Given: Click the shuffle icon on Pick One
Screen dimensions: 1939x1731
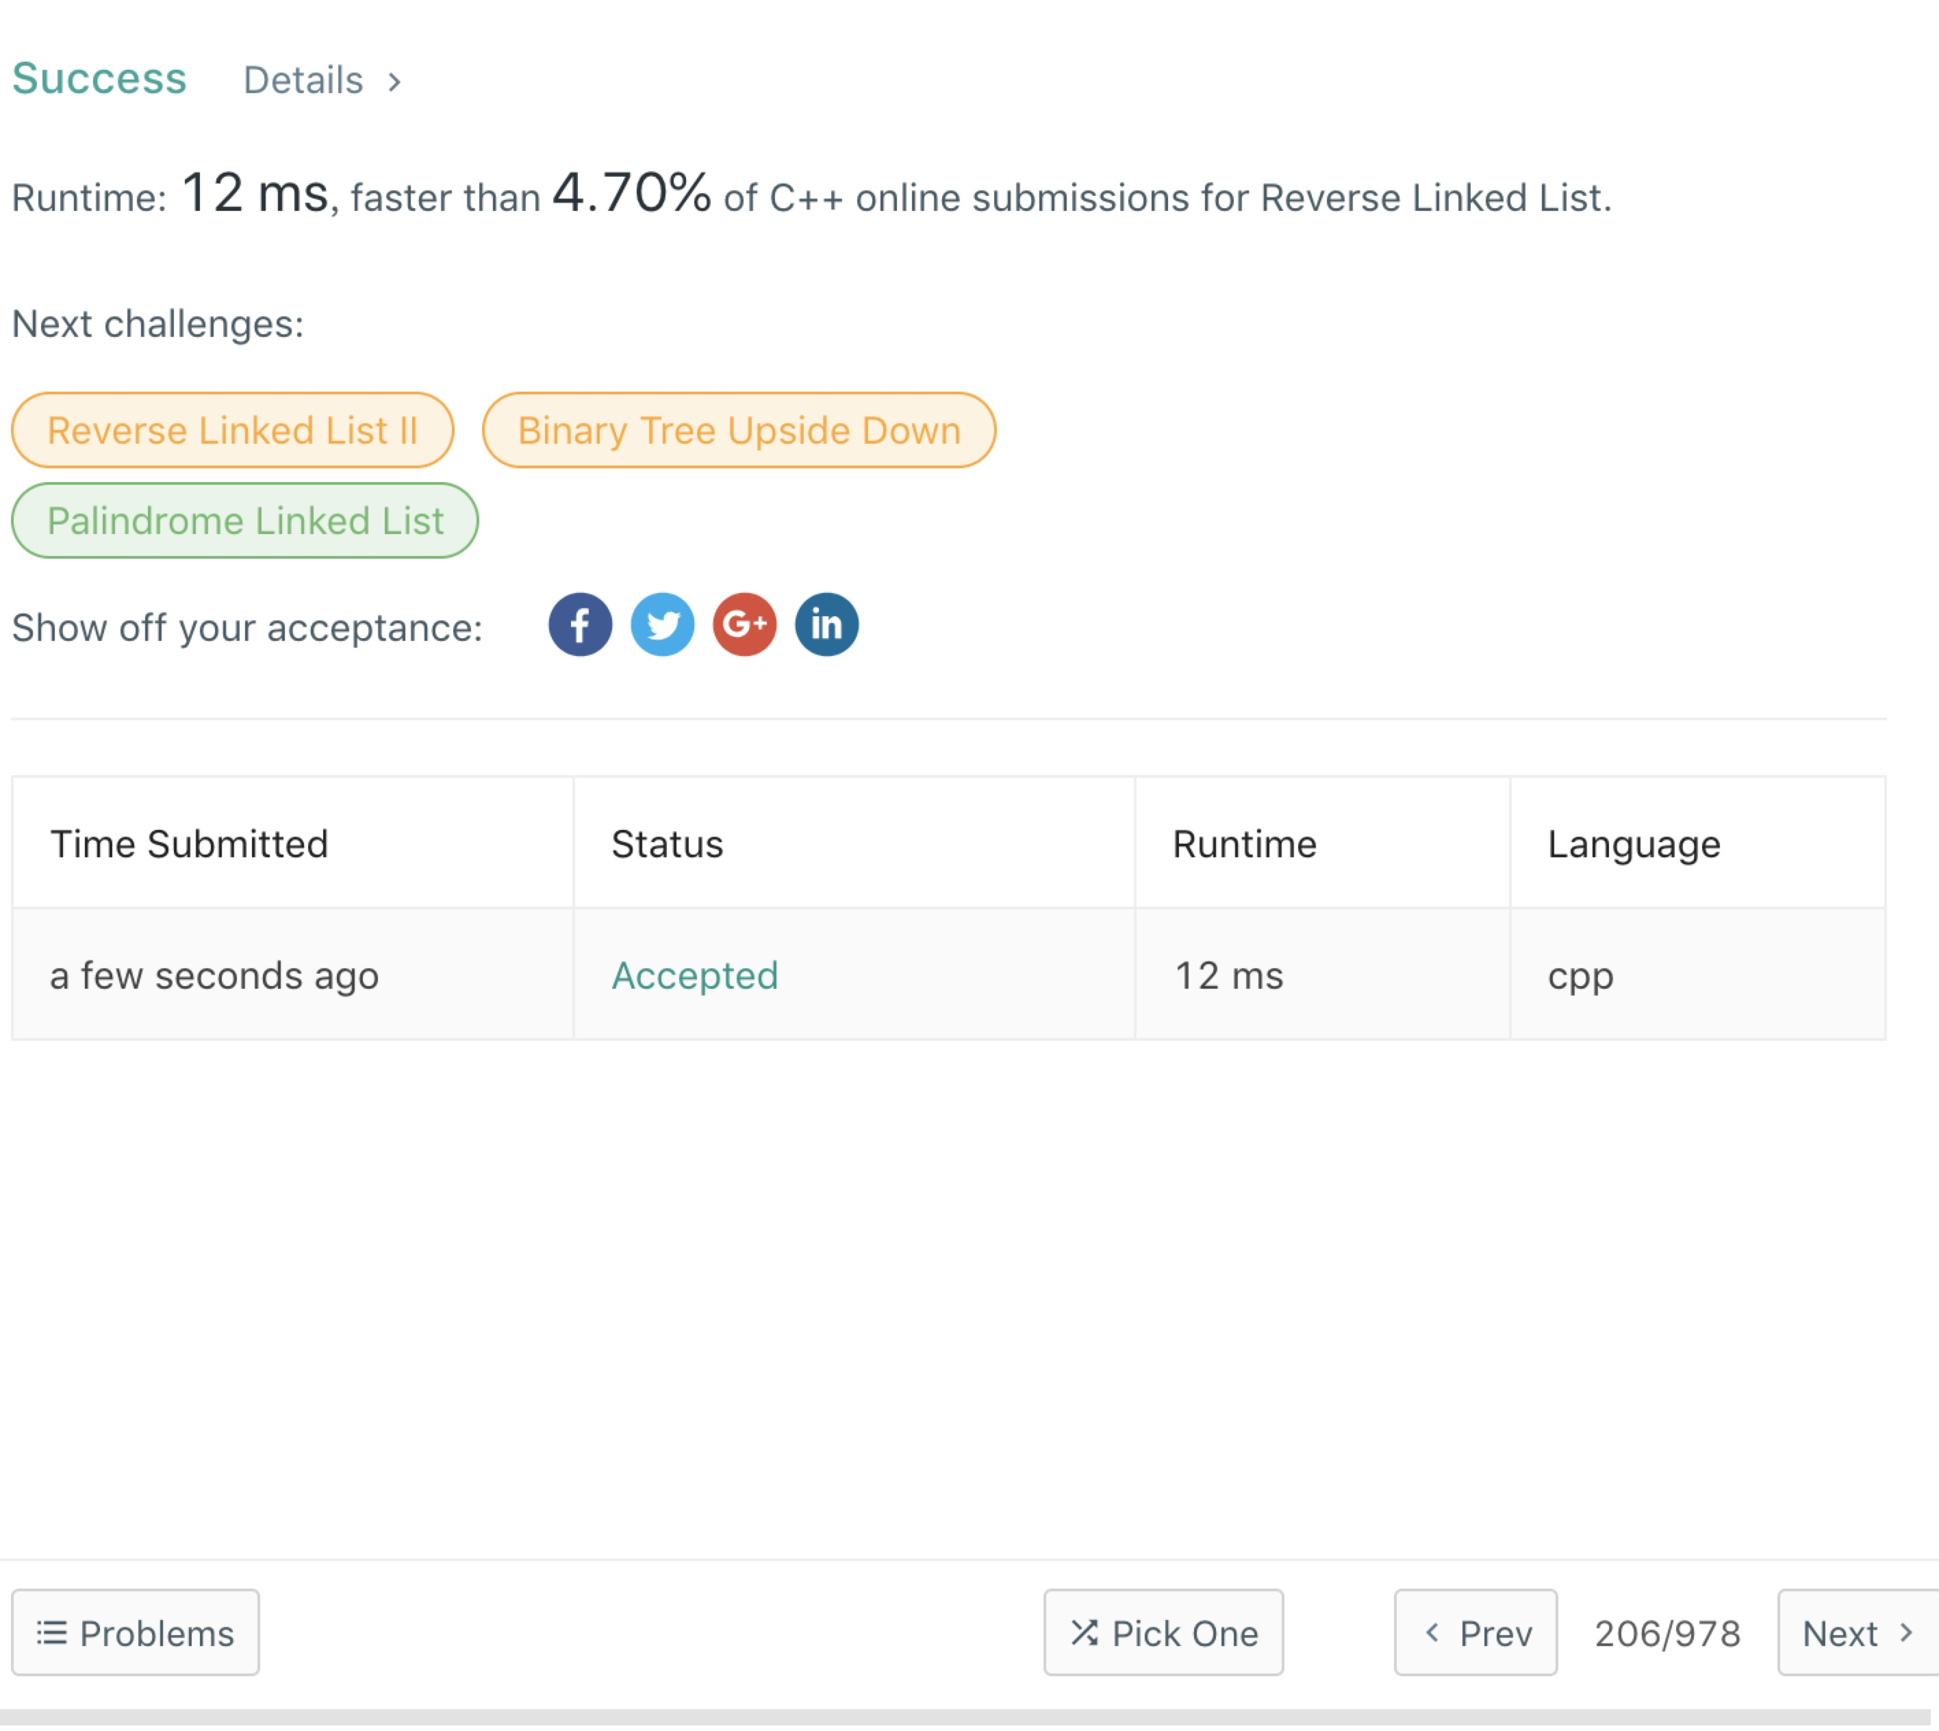Looking at the screenshot, I should tap(1084, 1632).
